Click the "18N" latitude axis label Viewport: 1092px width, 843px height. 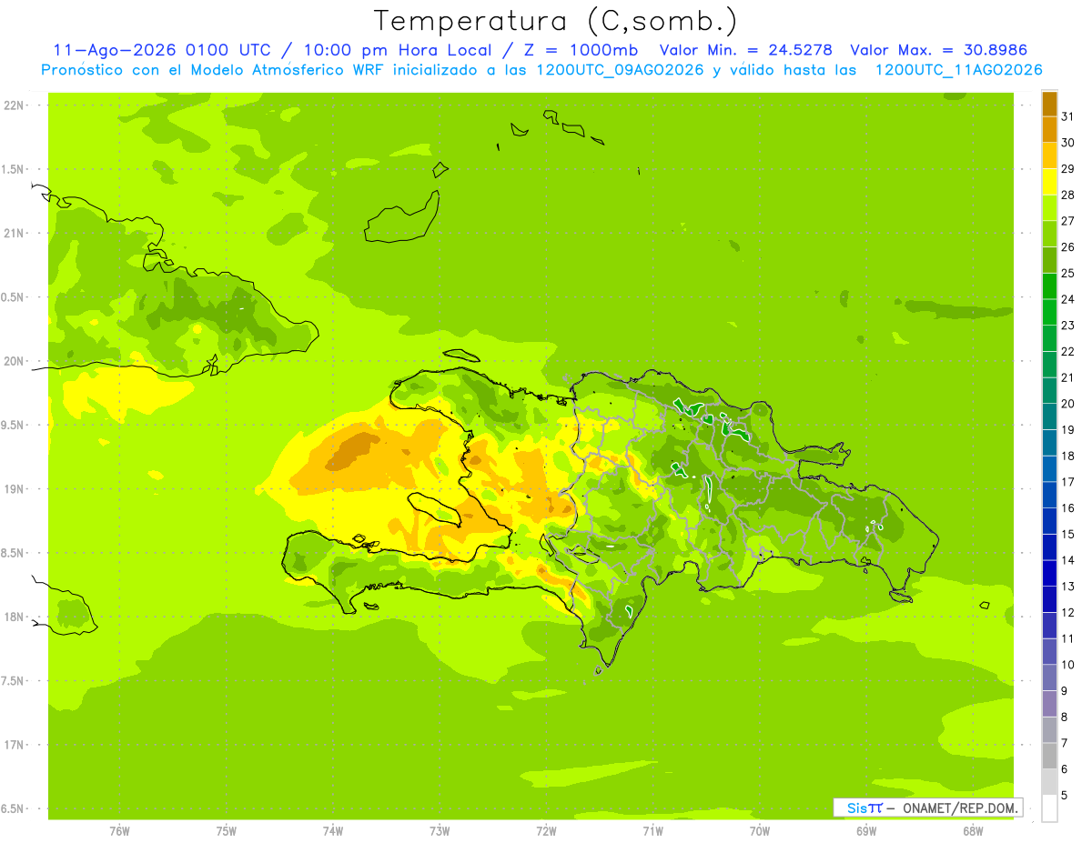[13, 617]
